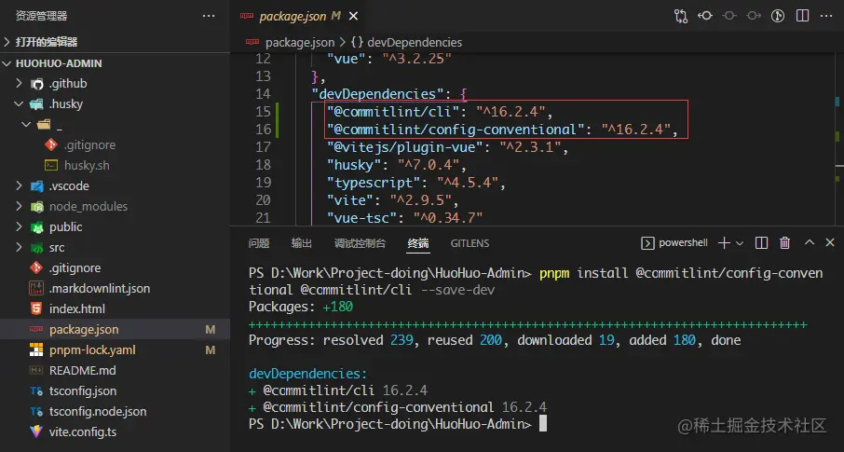Screen dimensions: 844x452
Task: Collapse the underscore folder under .husky
Action: coord(59,125)
